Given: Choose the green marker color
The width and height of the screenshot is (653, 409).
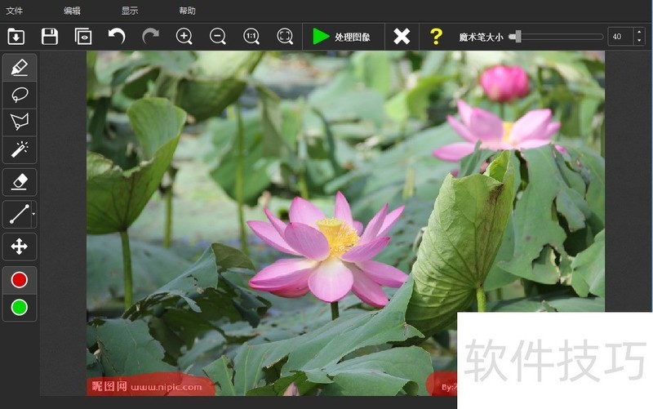Looking at the screenshot, I should (x=19, y=308).
